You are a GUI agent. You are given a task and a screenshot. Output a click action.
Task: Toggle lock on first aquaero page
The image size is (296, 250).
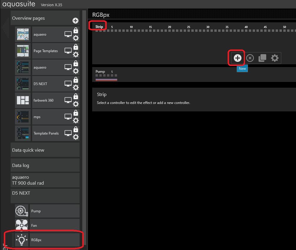(76, 30)
